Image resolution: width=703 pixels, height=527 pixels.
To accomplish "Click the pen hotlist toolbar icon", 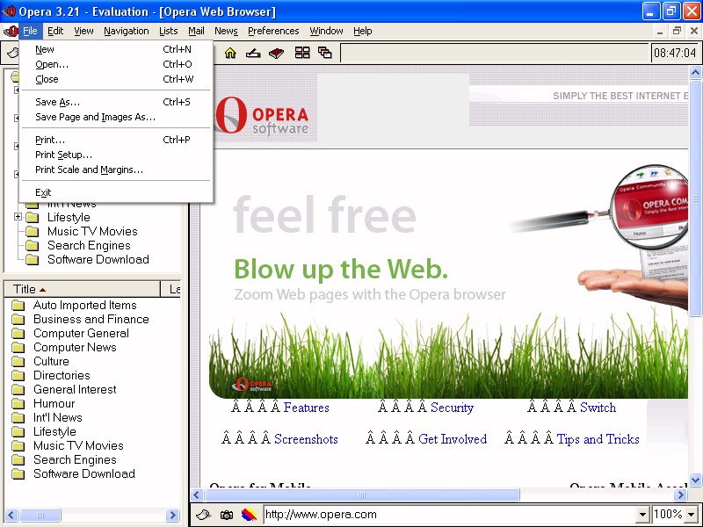I will coord(253,53).
